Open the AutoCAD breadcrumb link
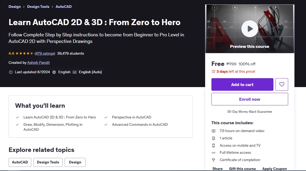This screenshot has height=171, width=306. 64,7
